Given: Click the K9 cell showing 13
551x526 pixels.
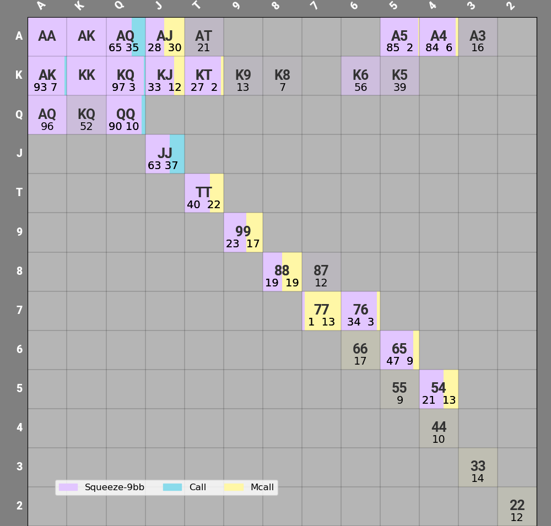Looking at the screenshot, I should (x=243, y=76).
